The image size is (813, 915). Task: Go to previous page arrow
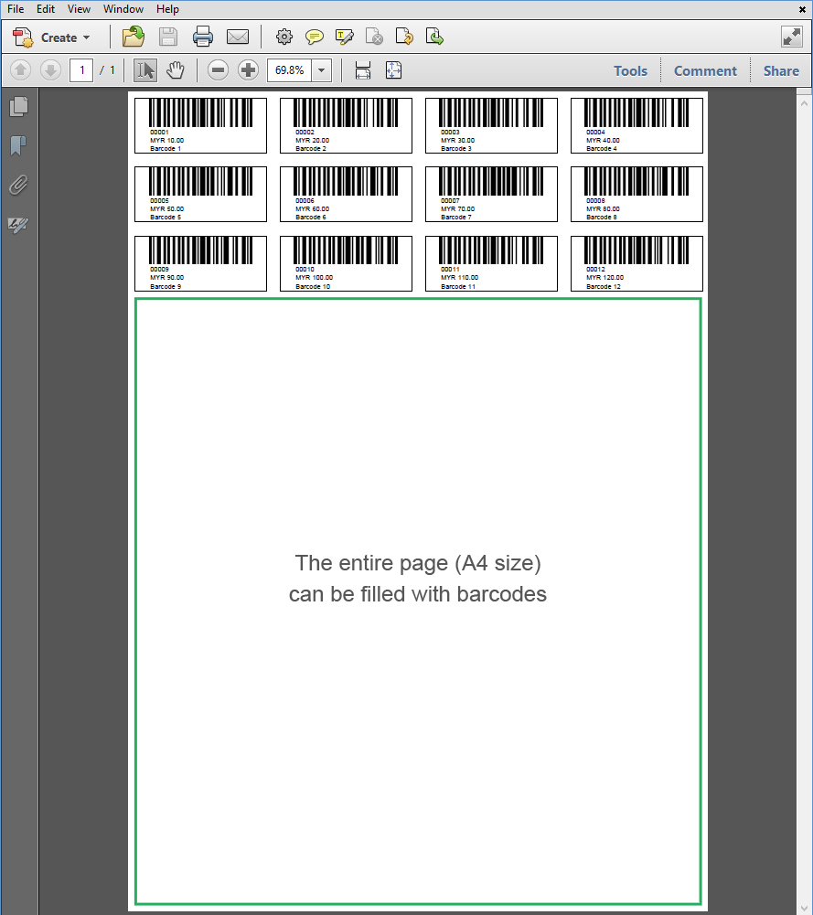click(x=20, y=70)
